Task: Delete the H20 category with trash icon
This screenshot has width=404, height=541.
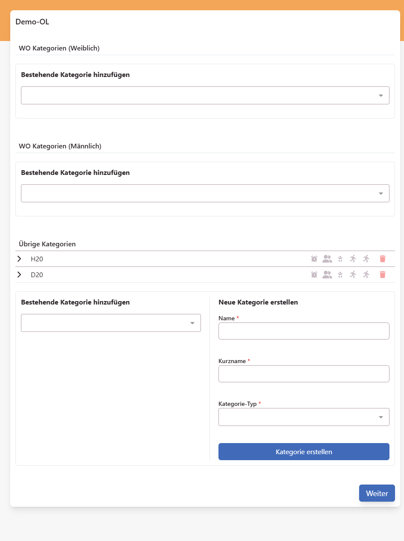Action: click(x=383, y=259)
